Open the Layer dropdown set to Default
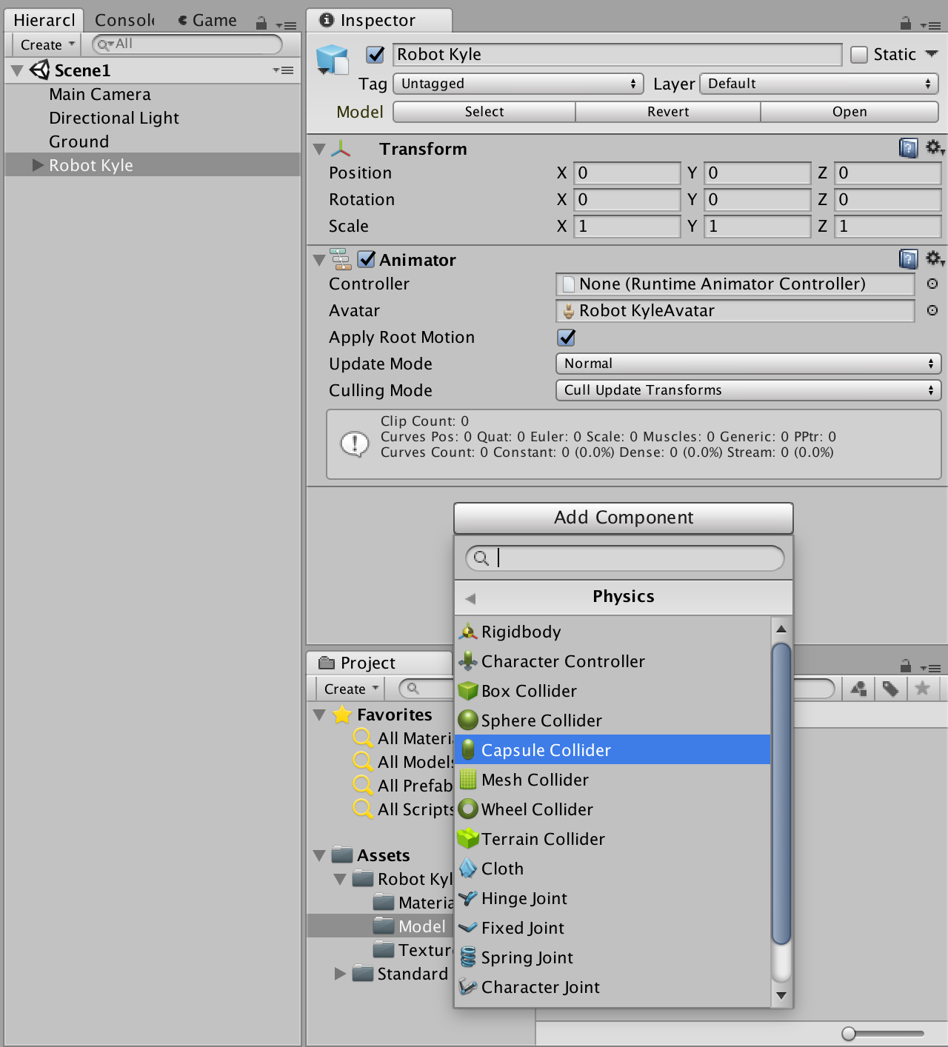 pyautogui.click(x=818, y=84)
